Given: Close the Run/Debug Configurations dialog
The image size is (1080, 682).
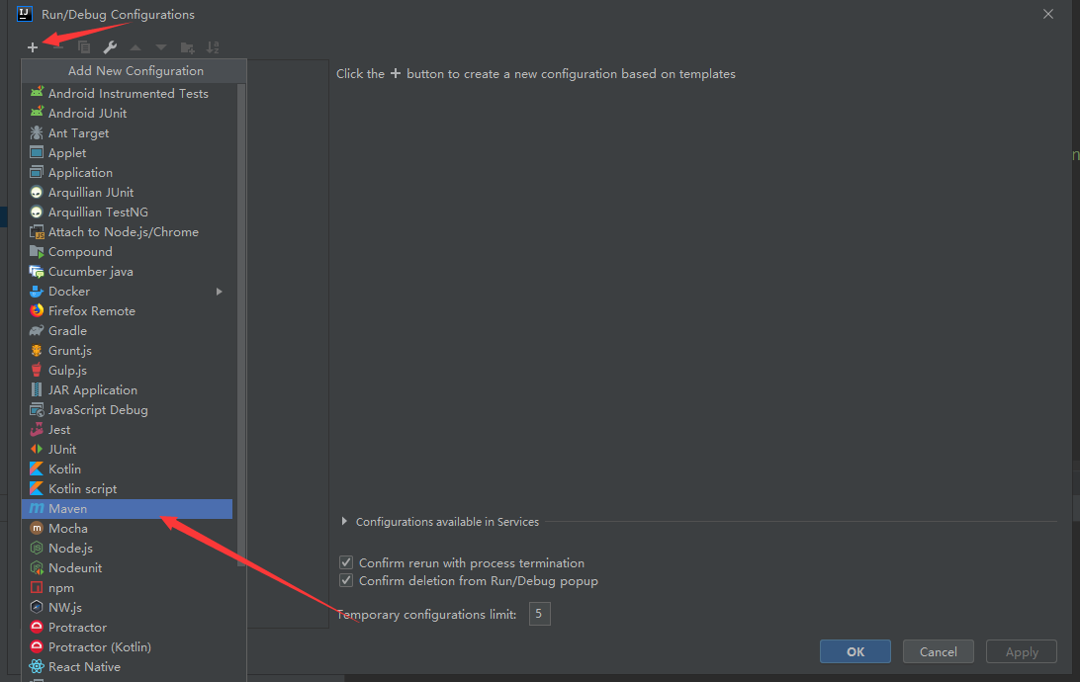Looking at the screenshot, I should pos(1048,14).
